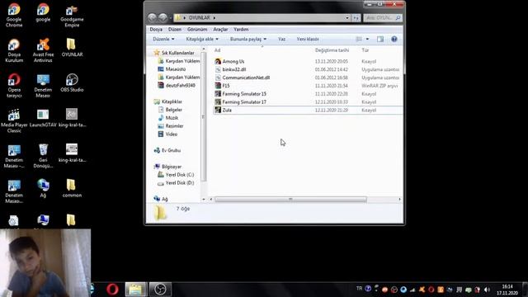Screen dimensions: 528x297
Task: Open the Düzenle dropdown in toolbar
Action: click(163, 39)
